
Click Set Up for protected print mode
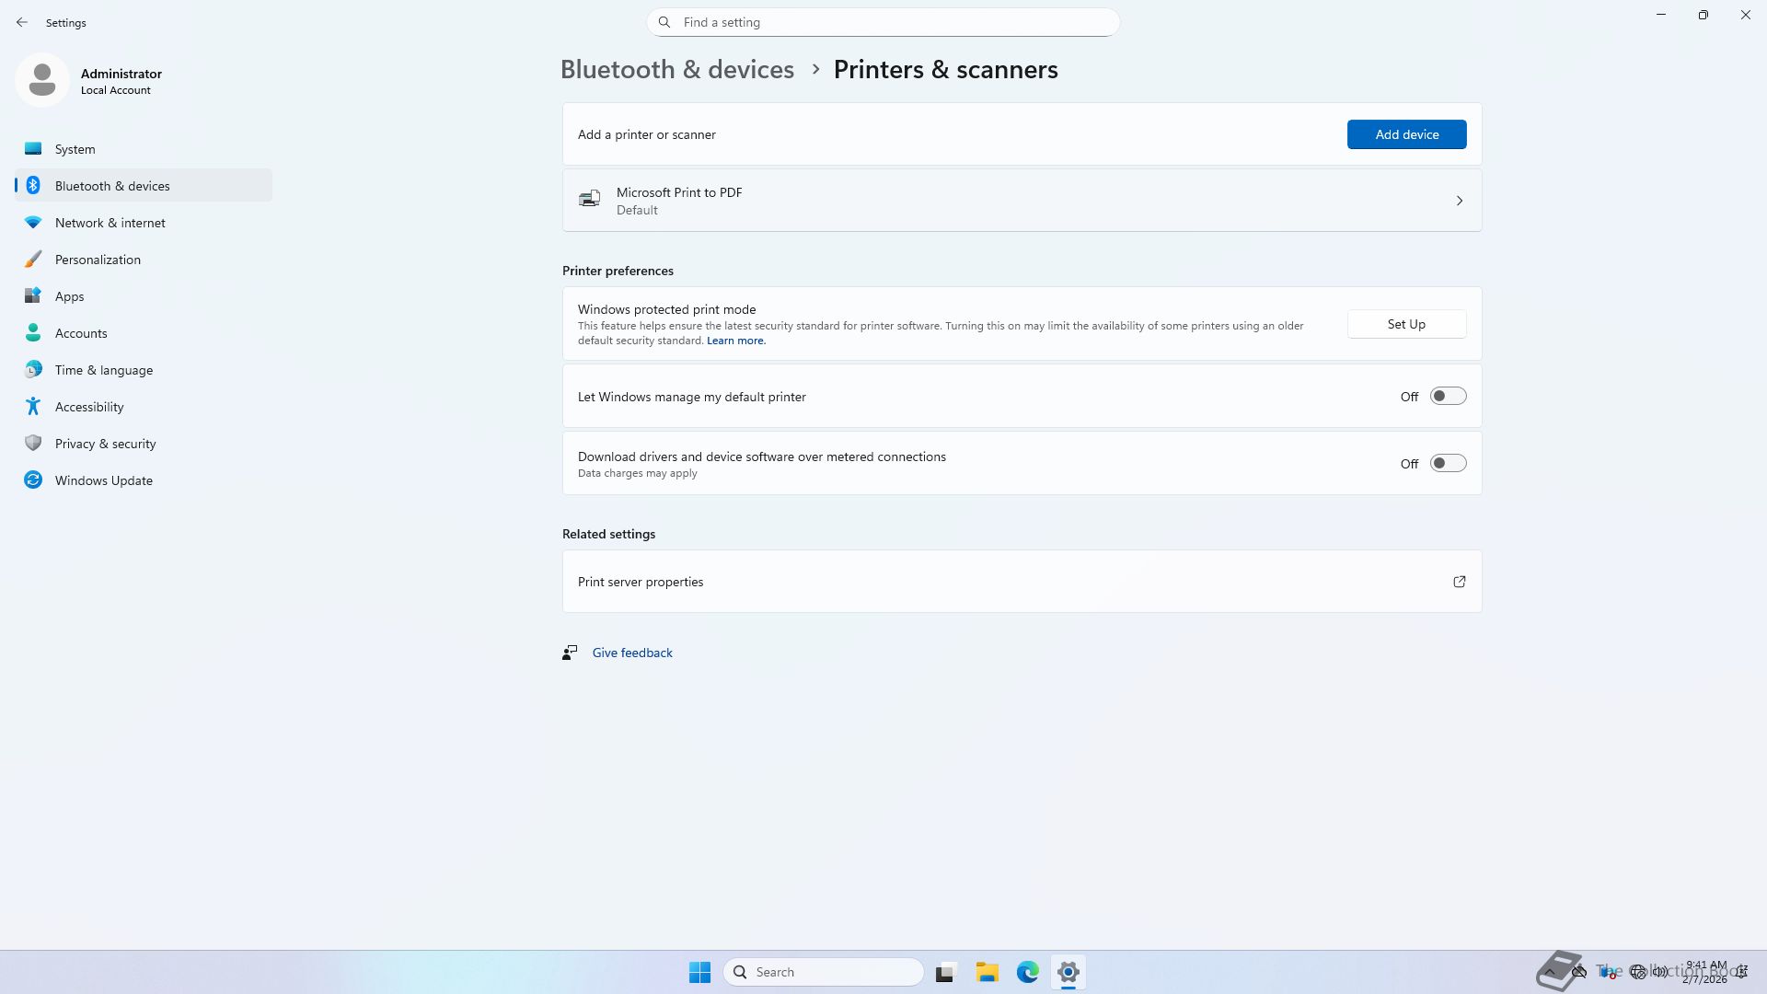1406,324
